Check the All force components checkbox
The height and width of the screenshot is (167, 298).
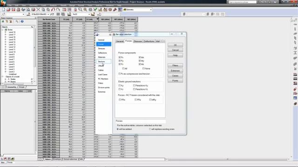click(123, 69)
